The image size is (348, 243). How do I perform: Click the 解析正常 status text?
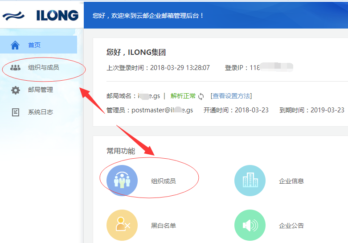pos(183,96)
